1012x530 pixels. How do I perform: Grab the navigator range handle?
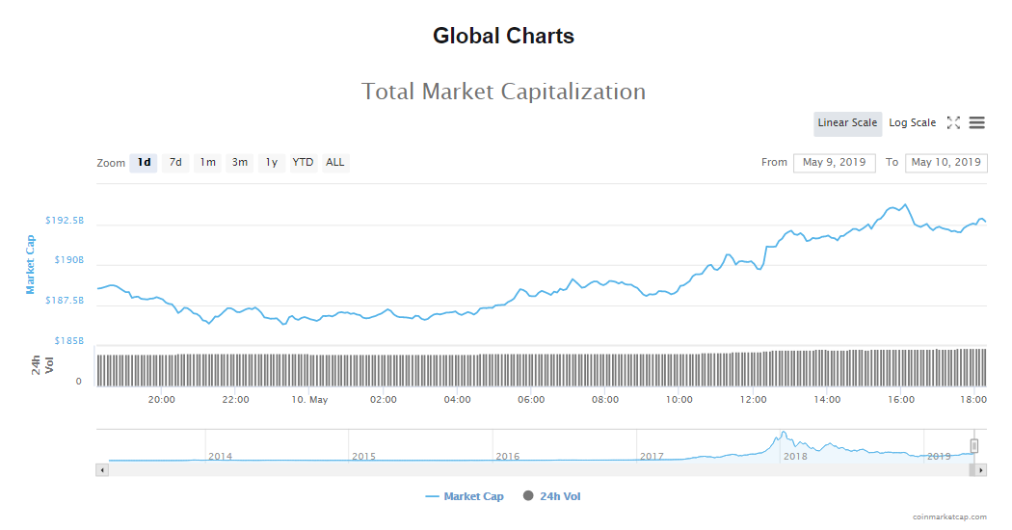974,445
